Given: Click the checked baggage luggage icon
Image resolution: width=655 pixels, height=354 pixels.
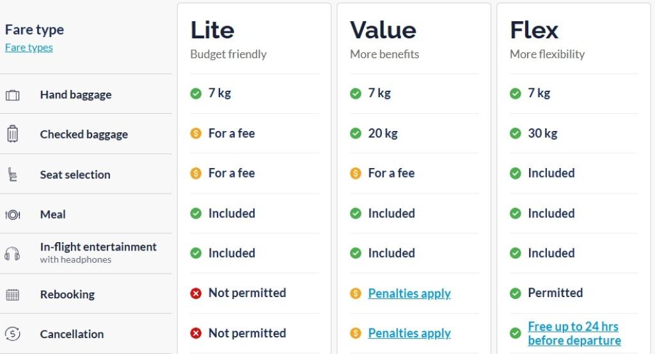Looking at the screenshot, I should (x=13, y=134).
